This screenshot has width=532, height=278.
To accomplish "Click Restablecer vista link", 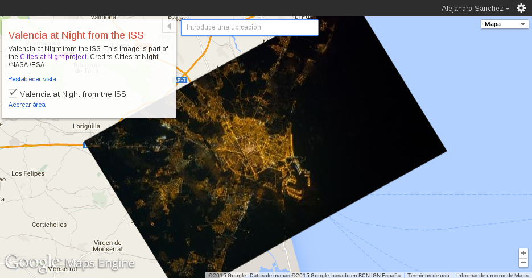I will coord(32,79).
